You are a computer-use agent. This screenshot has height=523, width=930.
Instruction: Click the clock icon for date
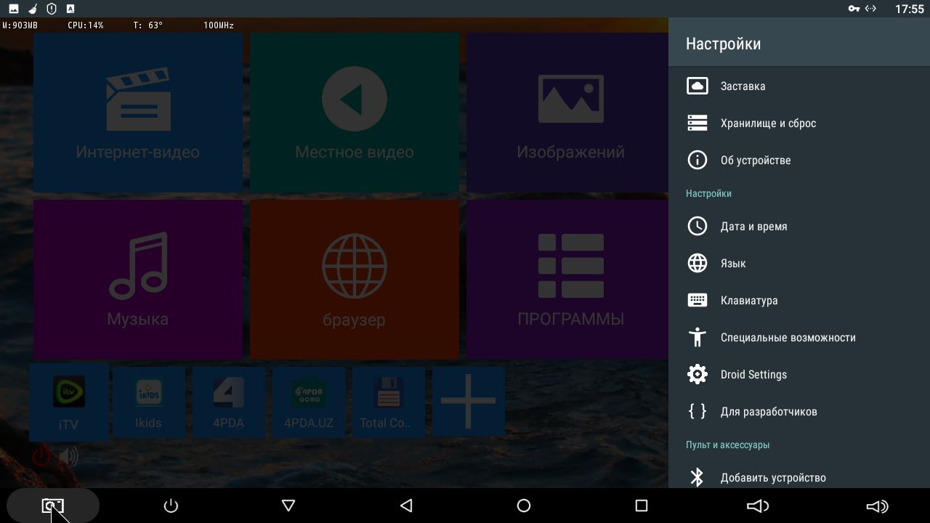697,226
